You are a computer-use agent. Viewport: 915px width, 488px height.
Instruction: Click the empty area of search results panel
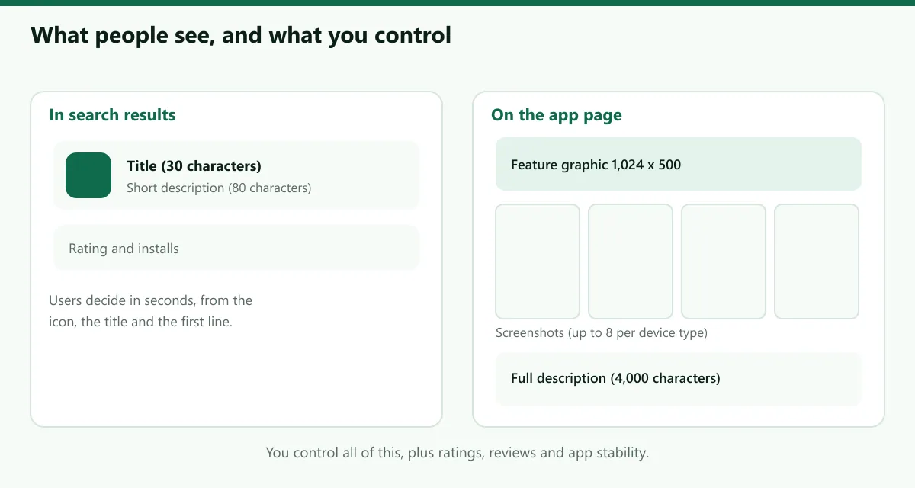236,377
